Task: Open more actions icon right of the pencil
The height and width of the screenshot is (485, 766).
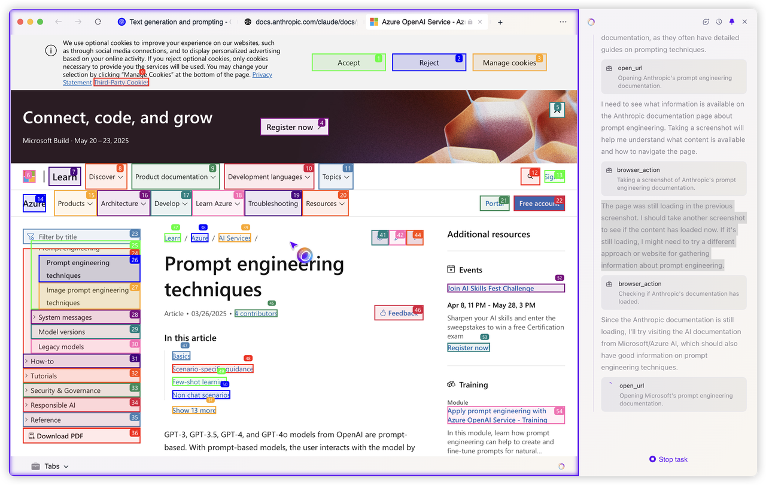Action: 415,237
